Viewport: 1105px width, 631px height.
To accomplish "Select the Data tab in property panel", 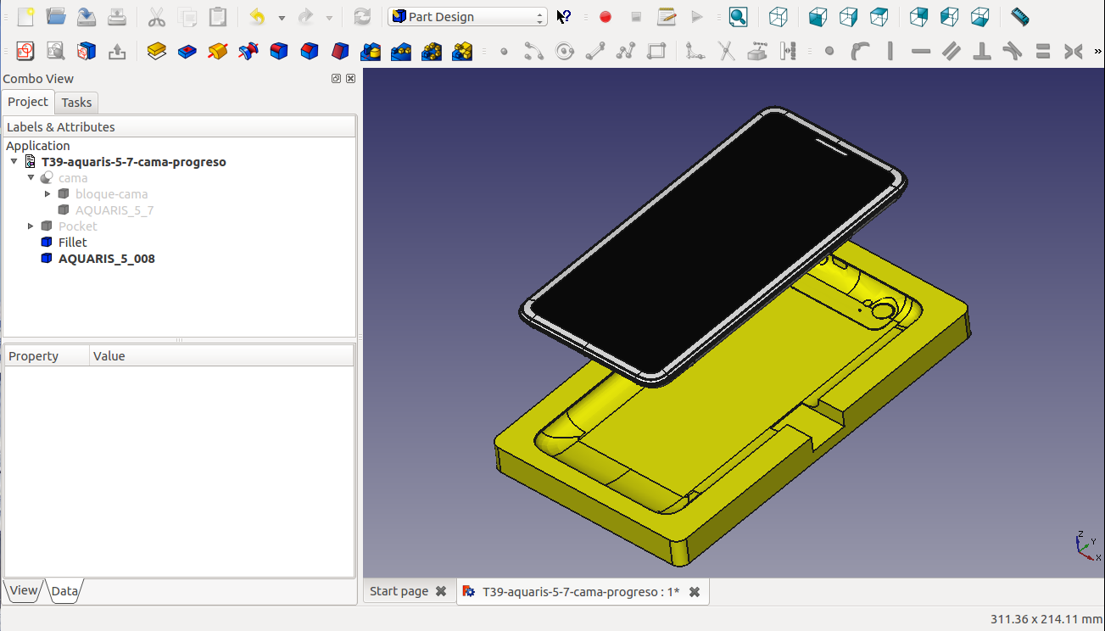I will point(64,591).
